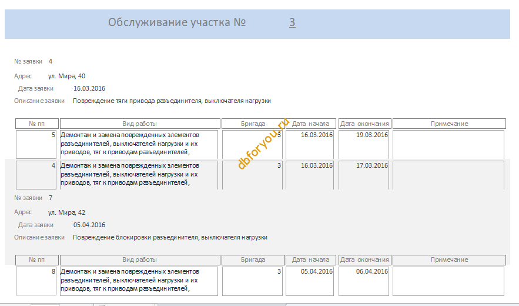Click the work description in row 8
The image size is (519, 306).
pyautogui.click(x=139, y=281)
